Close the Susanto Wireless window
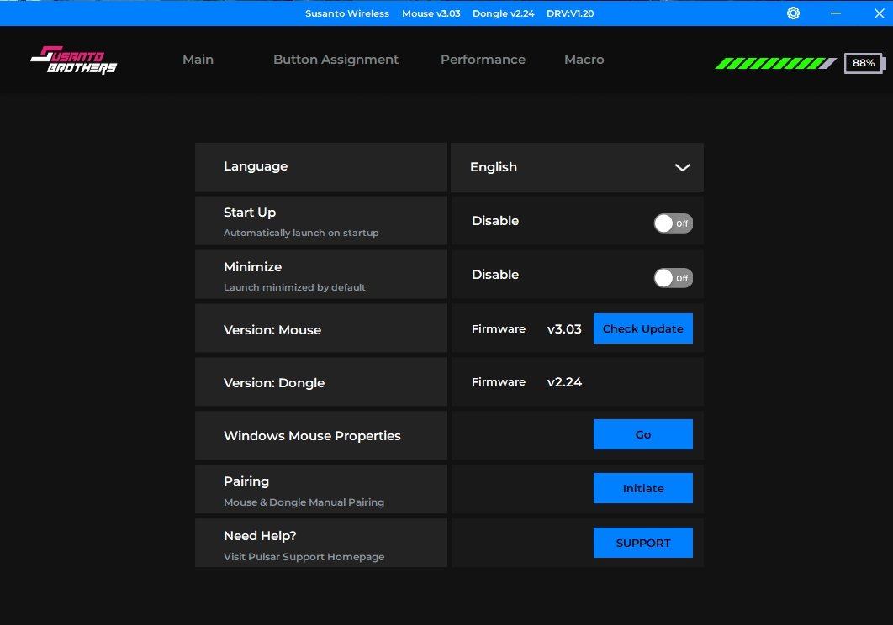This screenshot has width=893, height=625. coord(879,13)
